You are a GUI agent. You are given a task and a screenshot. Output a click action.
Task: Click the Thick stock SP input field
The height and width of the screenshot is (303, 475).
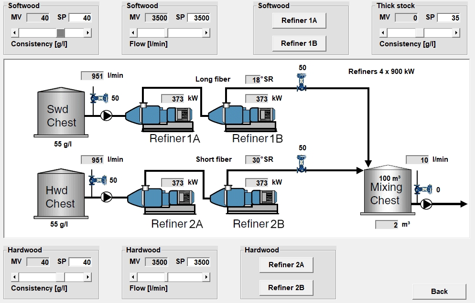tap(448, 18)
